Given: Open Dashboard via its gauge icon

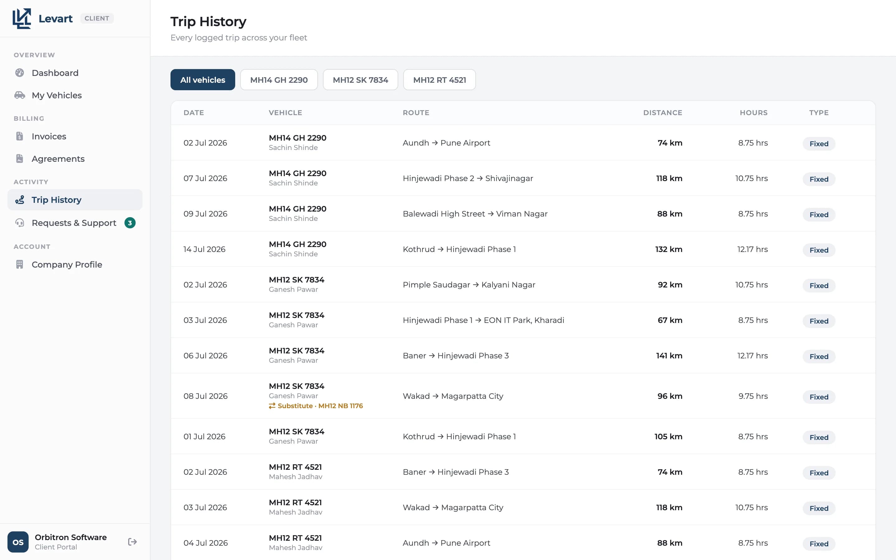Looking at the screenshot, I should coord(20,72).
